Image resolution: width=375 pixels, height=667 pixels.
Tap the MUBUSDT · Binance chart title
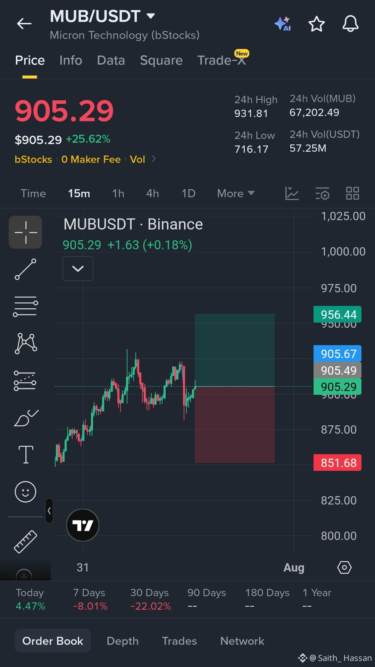tap(133, 224)
